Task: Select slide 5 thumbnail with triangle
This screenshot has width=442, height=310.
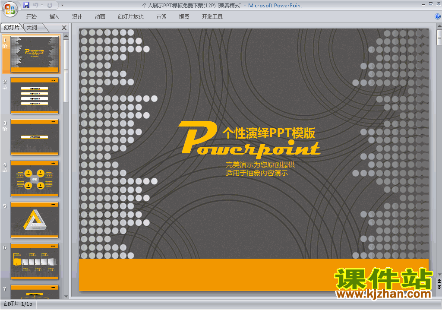Action: click(35, 220)
